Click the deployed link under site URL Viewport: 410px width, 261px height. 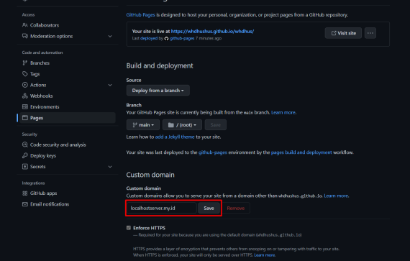coord(149,38)
